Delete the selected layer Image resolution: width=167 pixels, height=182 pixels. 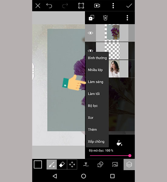pos(105,18)
